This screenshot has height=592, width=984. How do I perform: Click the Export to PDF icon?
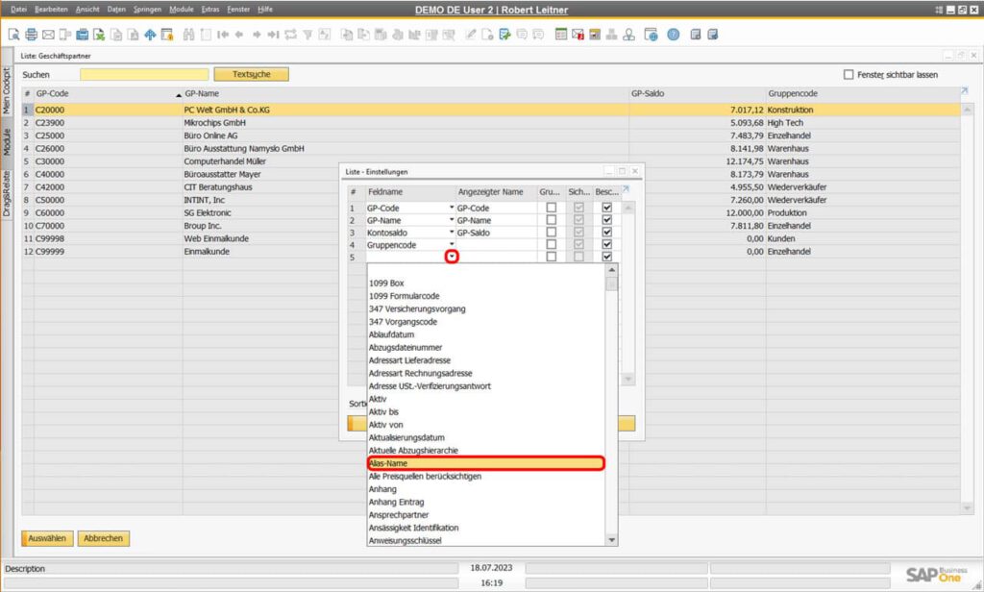click(133, 35)
